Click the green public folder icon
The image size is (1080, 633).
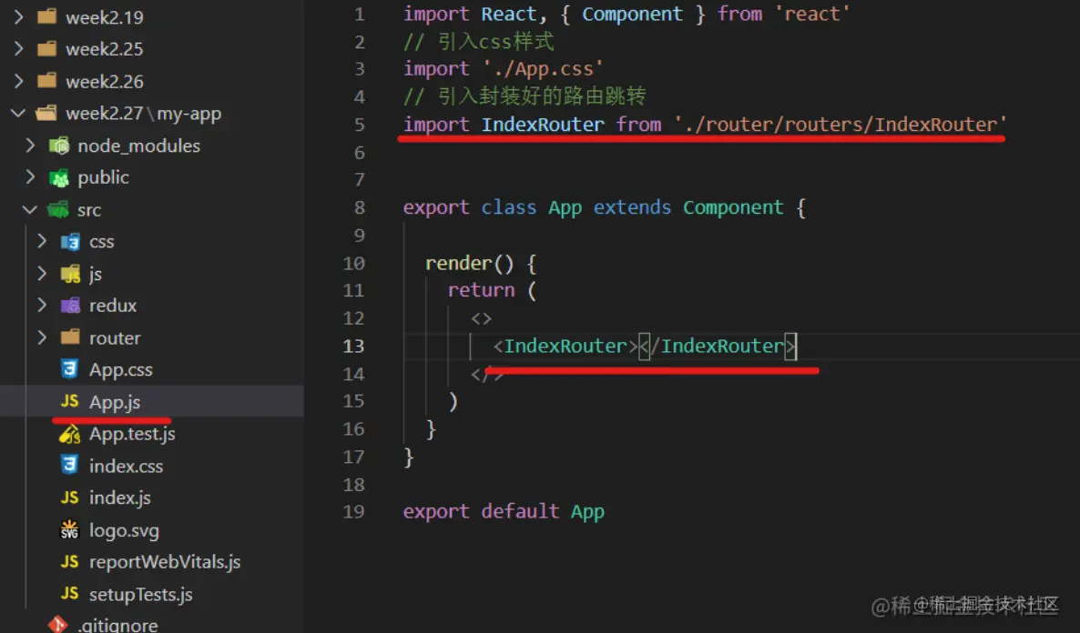[59, 177]
